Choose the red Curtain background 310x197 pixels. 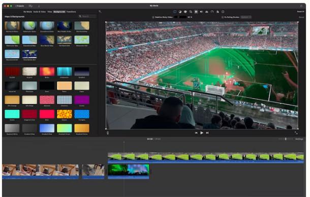click(x=12, y=71)
